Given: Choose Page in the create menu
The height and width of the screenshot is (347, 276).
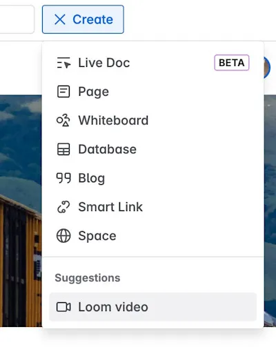Looking at the screenshot, I should click(153, 92).
